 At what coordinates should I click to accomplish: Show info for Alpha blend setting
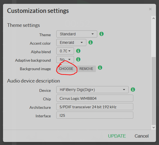(x=78, y=51)
